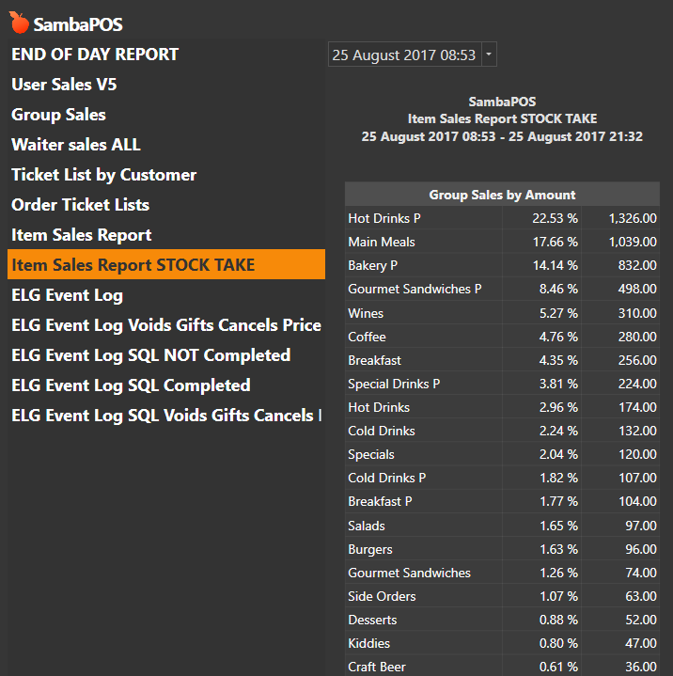Click the Group Sales by Amount header
The image size is (673, 676).
point(502,195)
